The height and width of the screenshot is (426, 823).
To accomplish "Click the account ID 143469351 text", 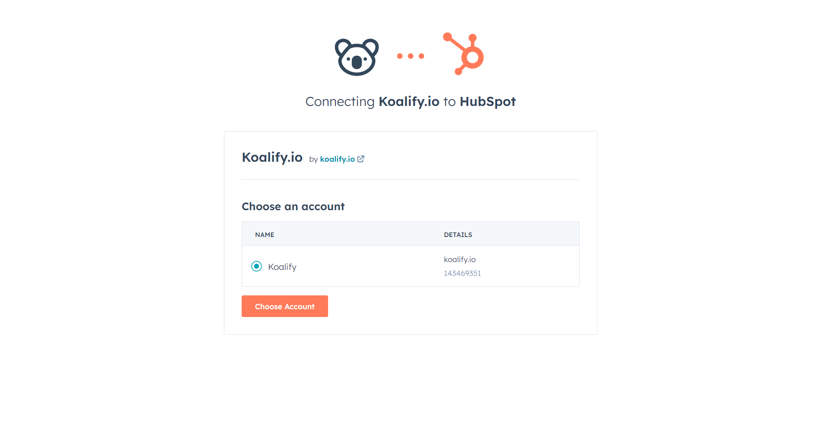I will click(x=462, y=273).
